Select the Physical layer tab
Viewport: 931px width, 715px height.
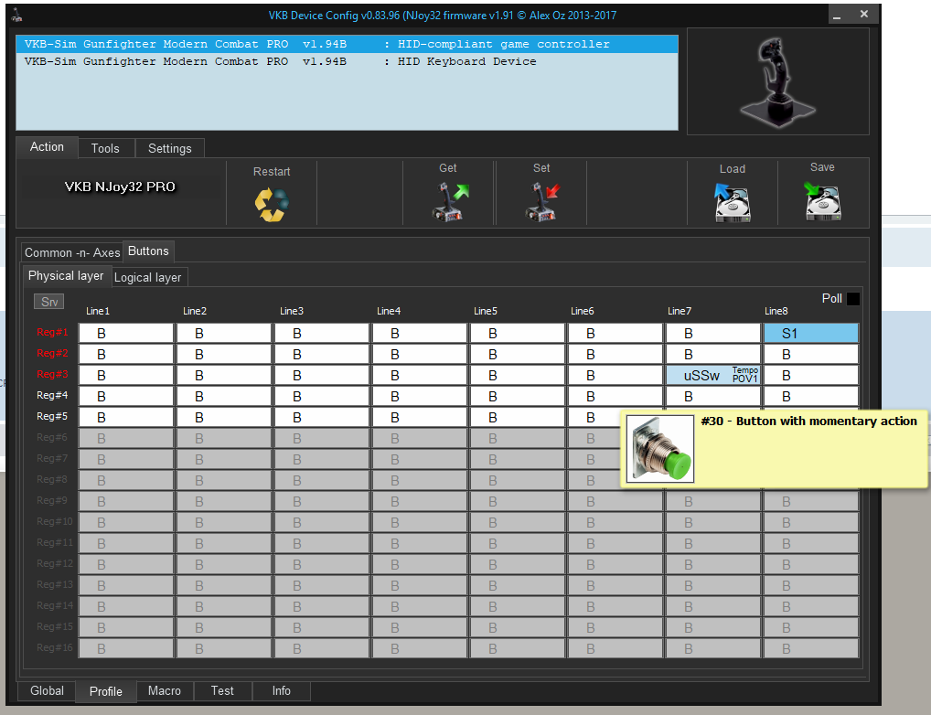(66, 275)
